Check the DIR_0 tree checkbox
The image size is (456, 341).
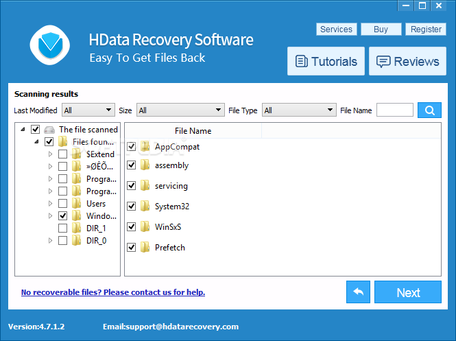point(63,241)
